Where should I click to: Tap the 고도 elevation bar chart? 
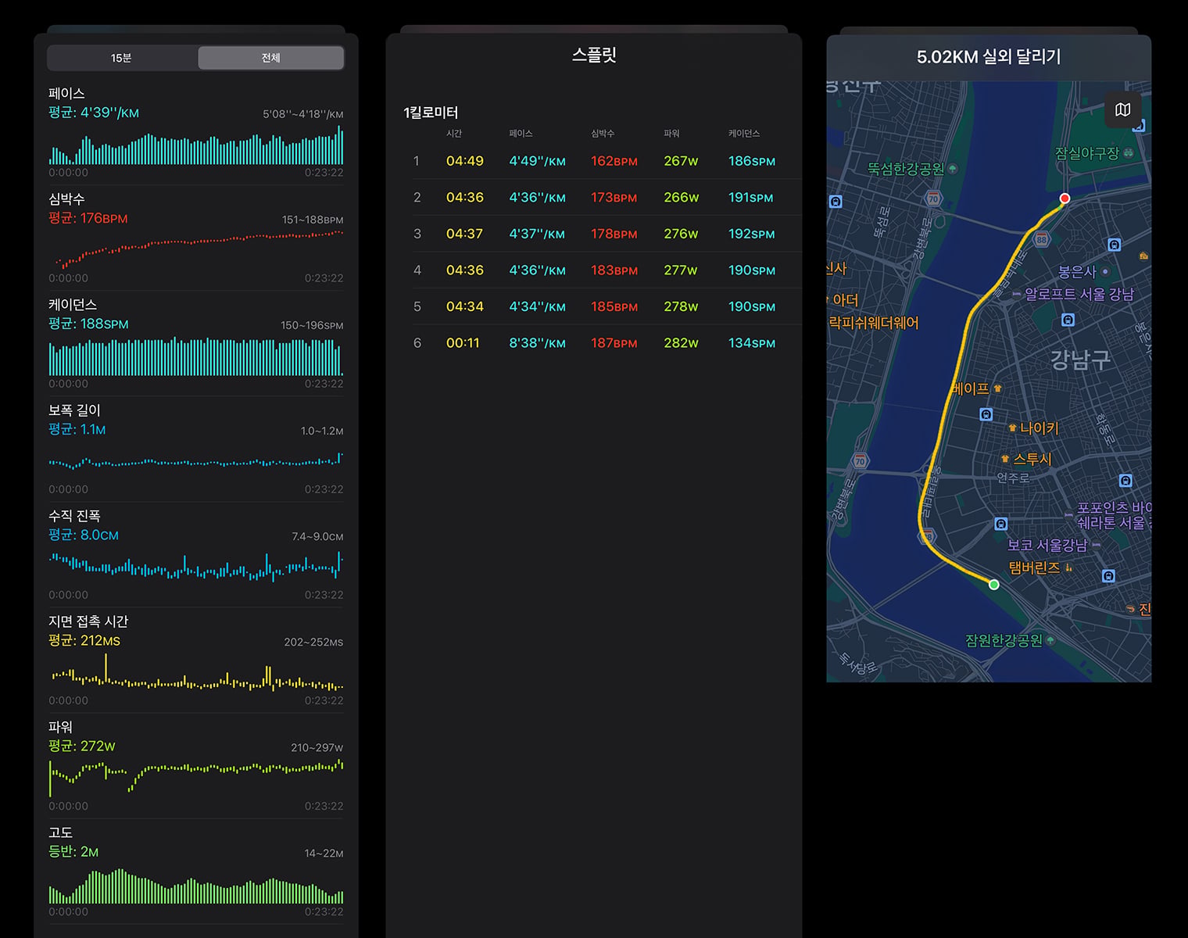pyautogui.click(x=196, y=886)
